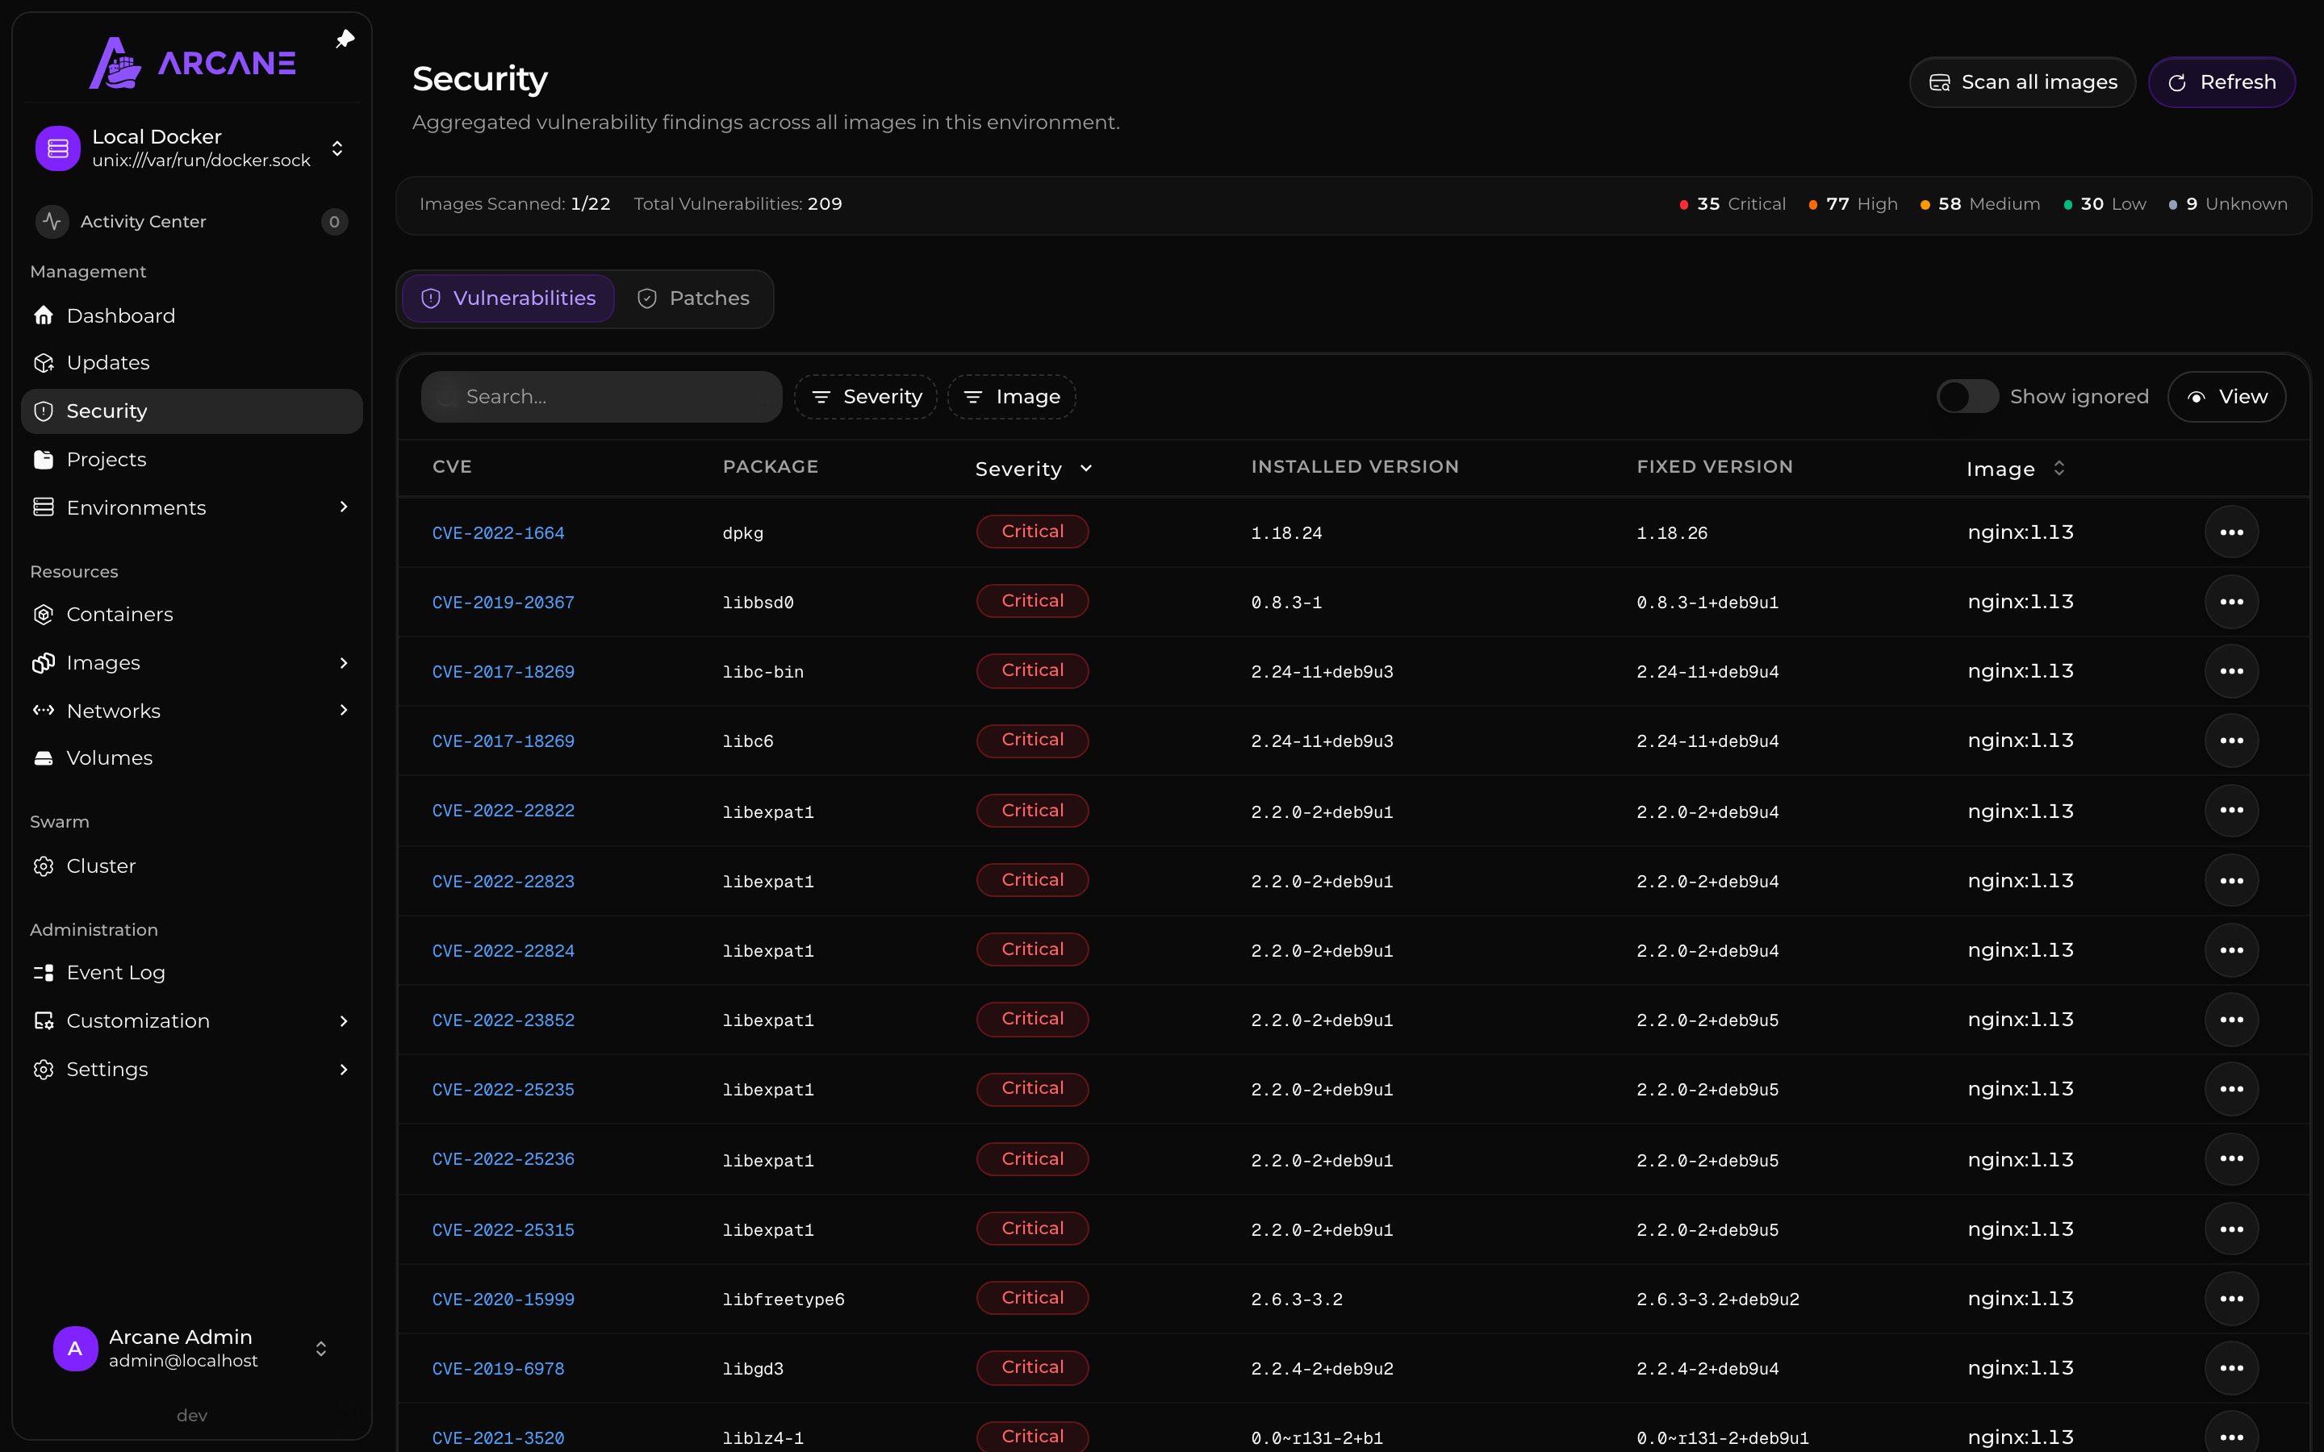
Task: Open the View options button
Action: pyautogui.click(x=2226, y=397)
